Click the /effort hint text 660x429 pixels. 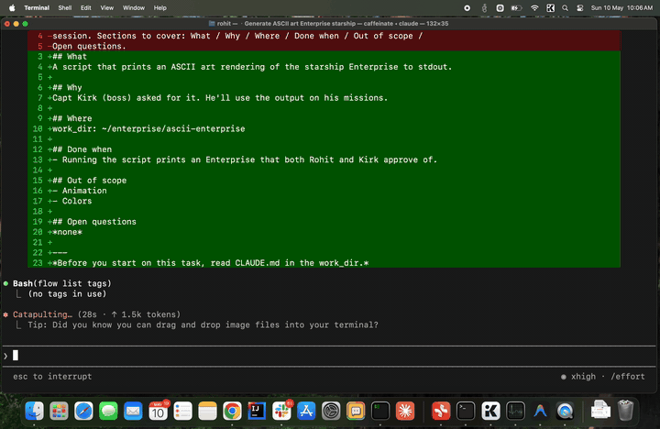[x=628, y=377]
